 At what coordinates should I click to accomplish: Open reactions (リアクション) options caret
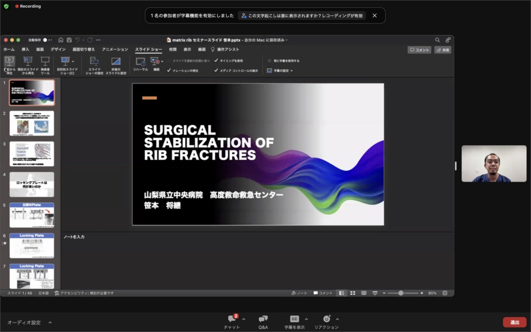click(x=337, y=319)
